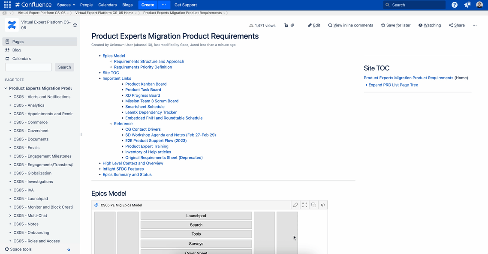Open the diagram in fullscreen
Screen dimensions: 488x254
tap(305, 205)
